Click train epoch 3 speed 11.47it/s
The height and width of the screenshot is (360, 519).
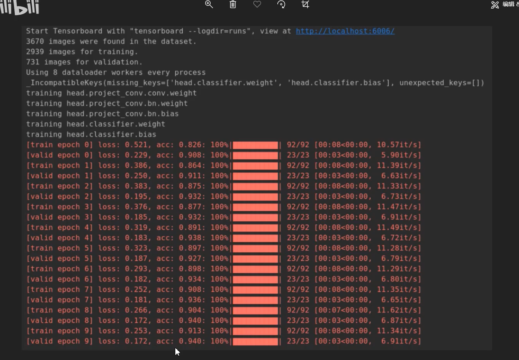point(398,207)
